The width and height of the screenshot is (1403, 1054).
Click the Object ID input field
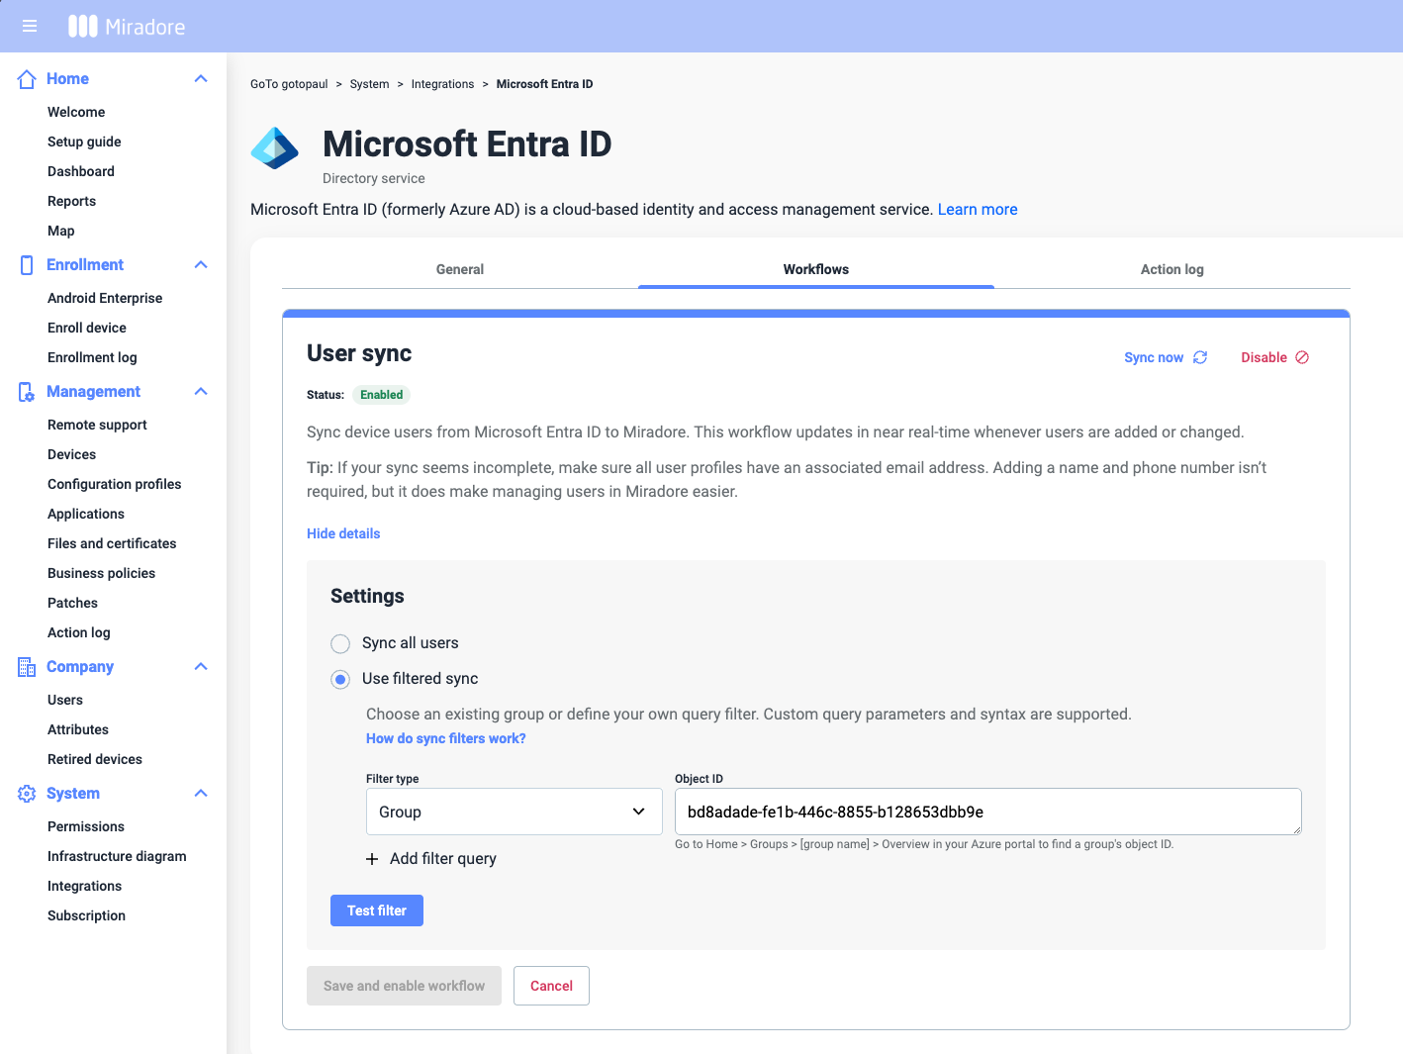click(986, 812)
